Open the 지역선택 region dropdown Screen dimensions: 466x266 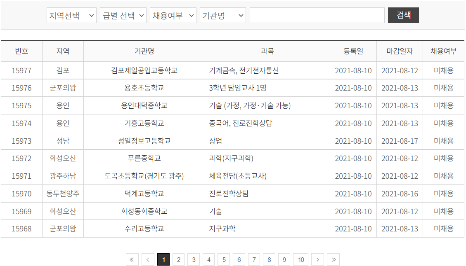71,15
